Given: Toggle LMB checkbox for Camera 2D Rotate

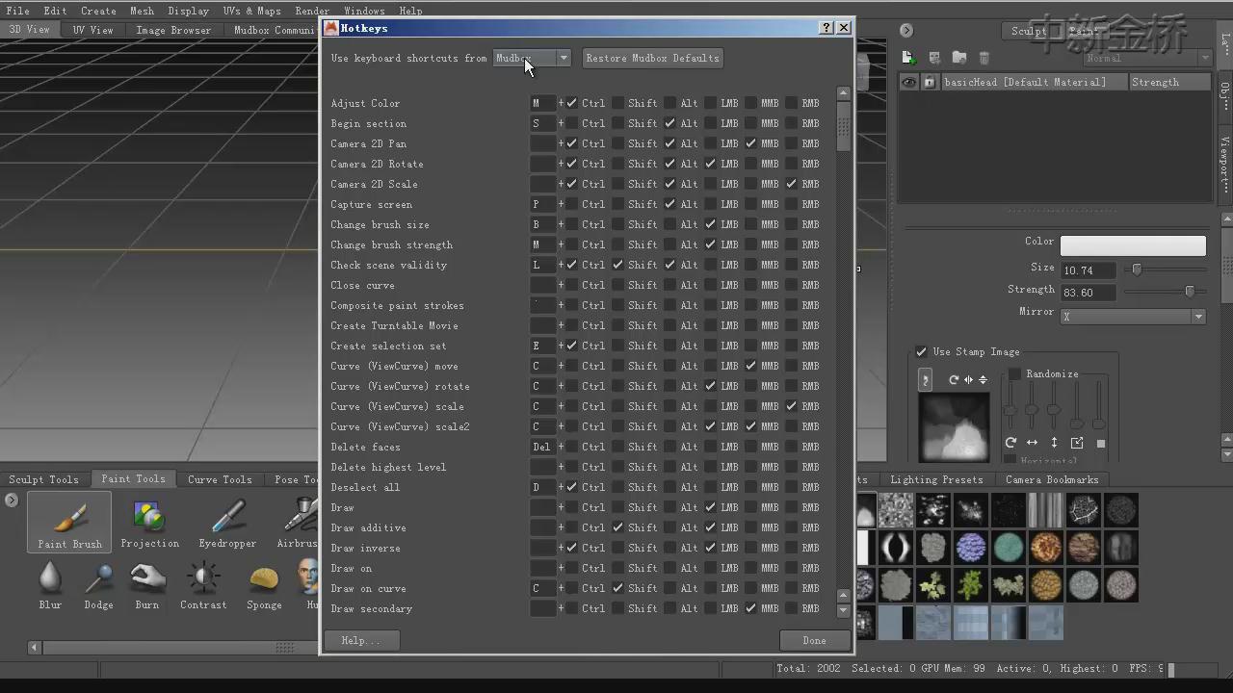Looking at the screenshot, I should [710, 164].
